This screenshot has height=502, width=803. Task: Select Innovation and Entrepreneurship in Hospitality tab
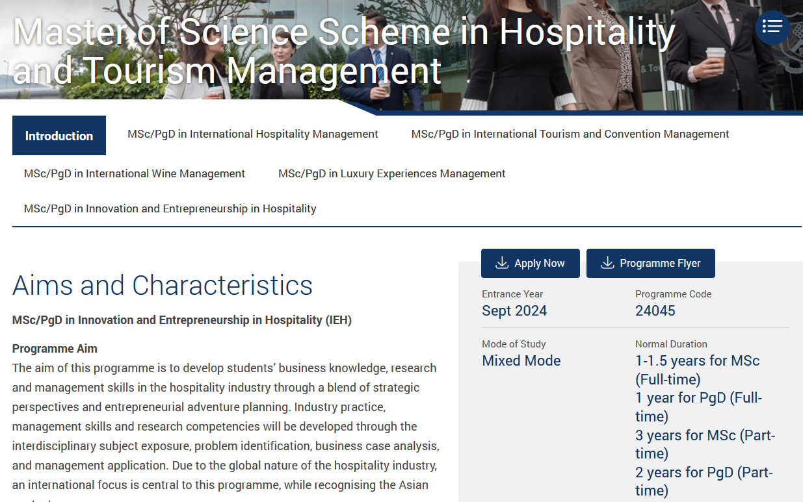tap(170, 208)
